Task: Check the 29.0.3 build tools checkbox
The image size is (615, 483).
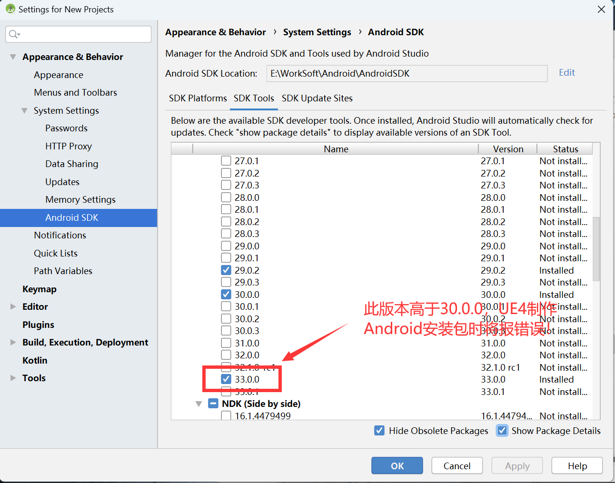Action: (226, 283)
